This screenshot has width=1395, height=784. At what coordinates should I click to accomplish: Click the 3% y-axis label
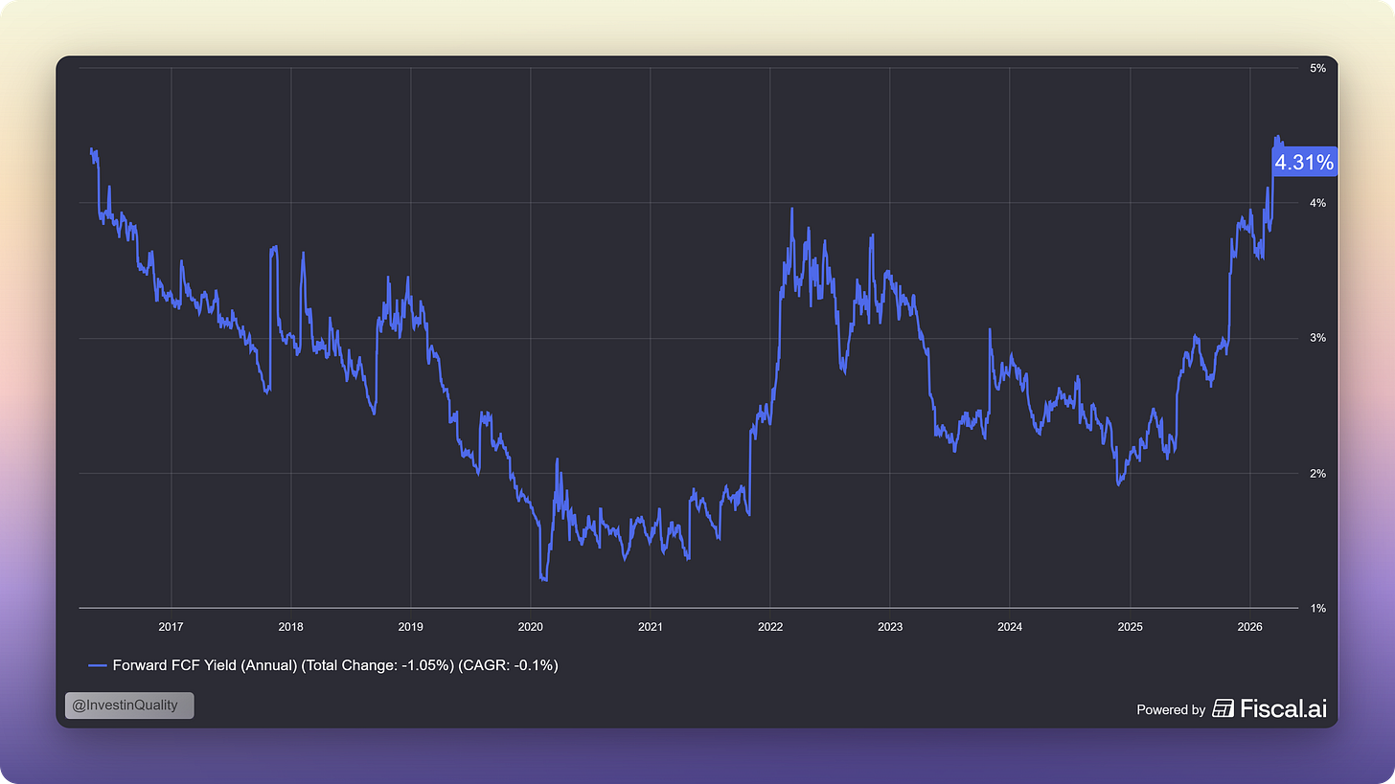click(x=1317, y=338)
